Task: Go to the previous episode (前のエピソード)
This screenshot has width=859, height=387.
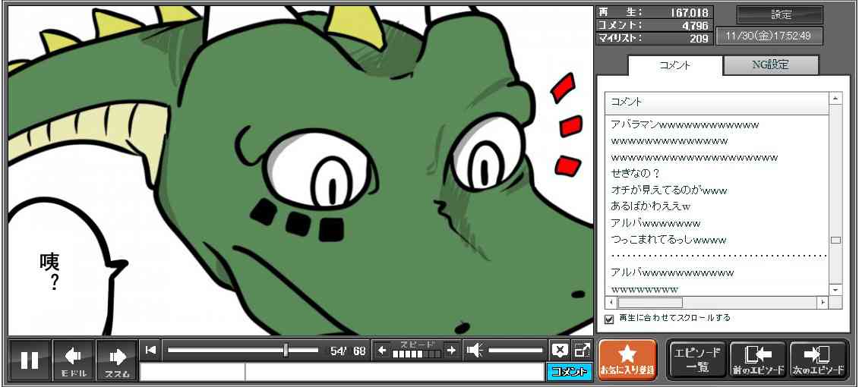Action: click(x=757, y=360)
